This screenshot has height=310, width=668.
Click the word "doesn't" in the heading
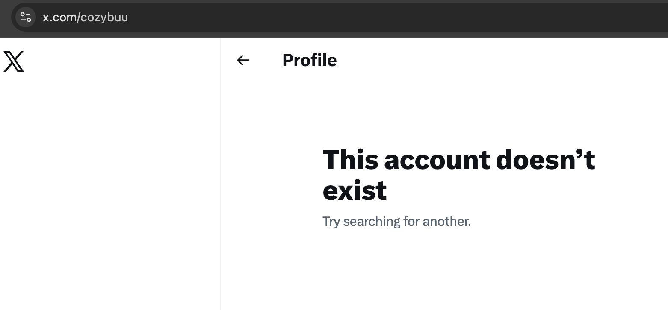(546, 160)
